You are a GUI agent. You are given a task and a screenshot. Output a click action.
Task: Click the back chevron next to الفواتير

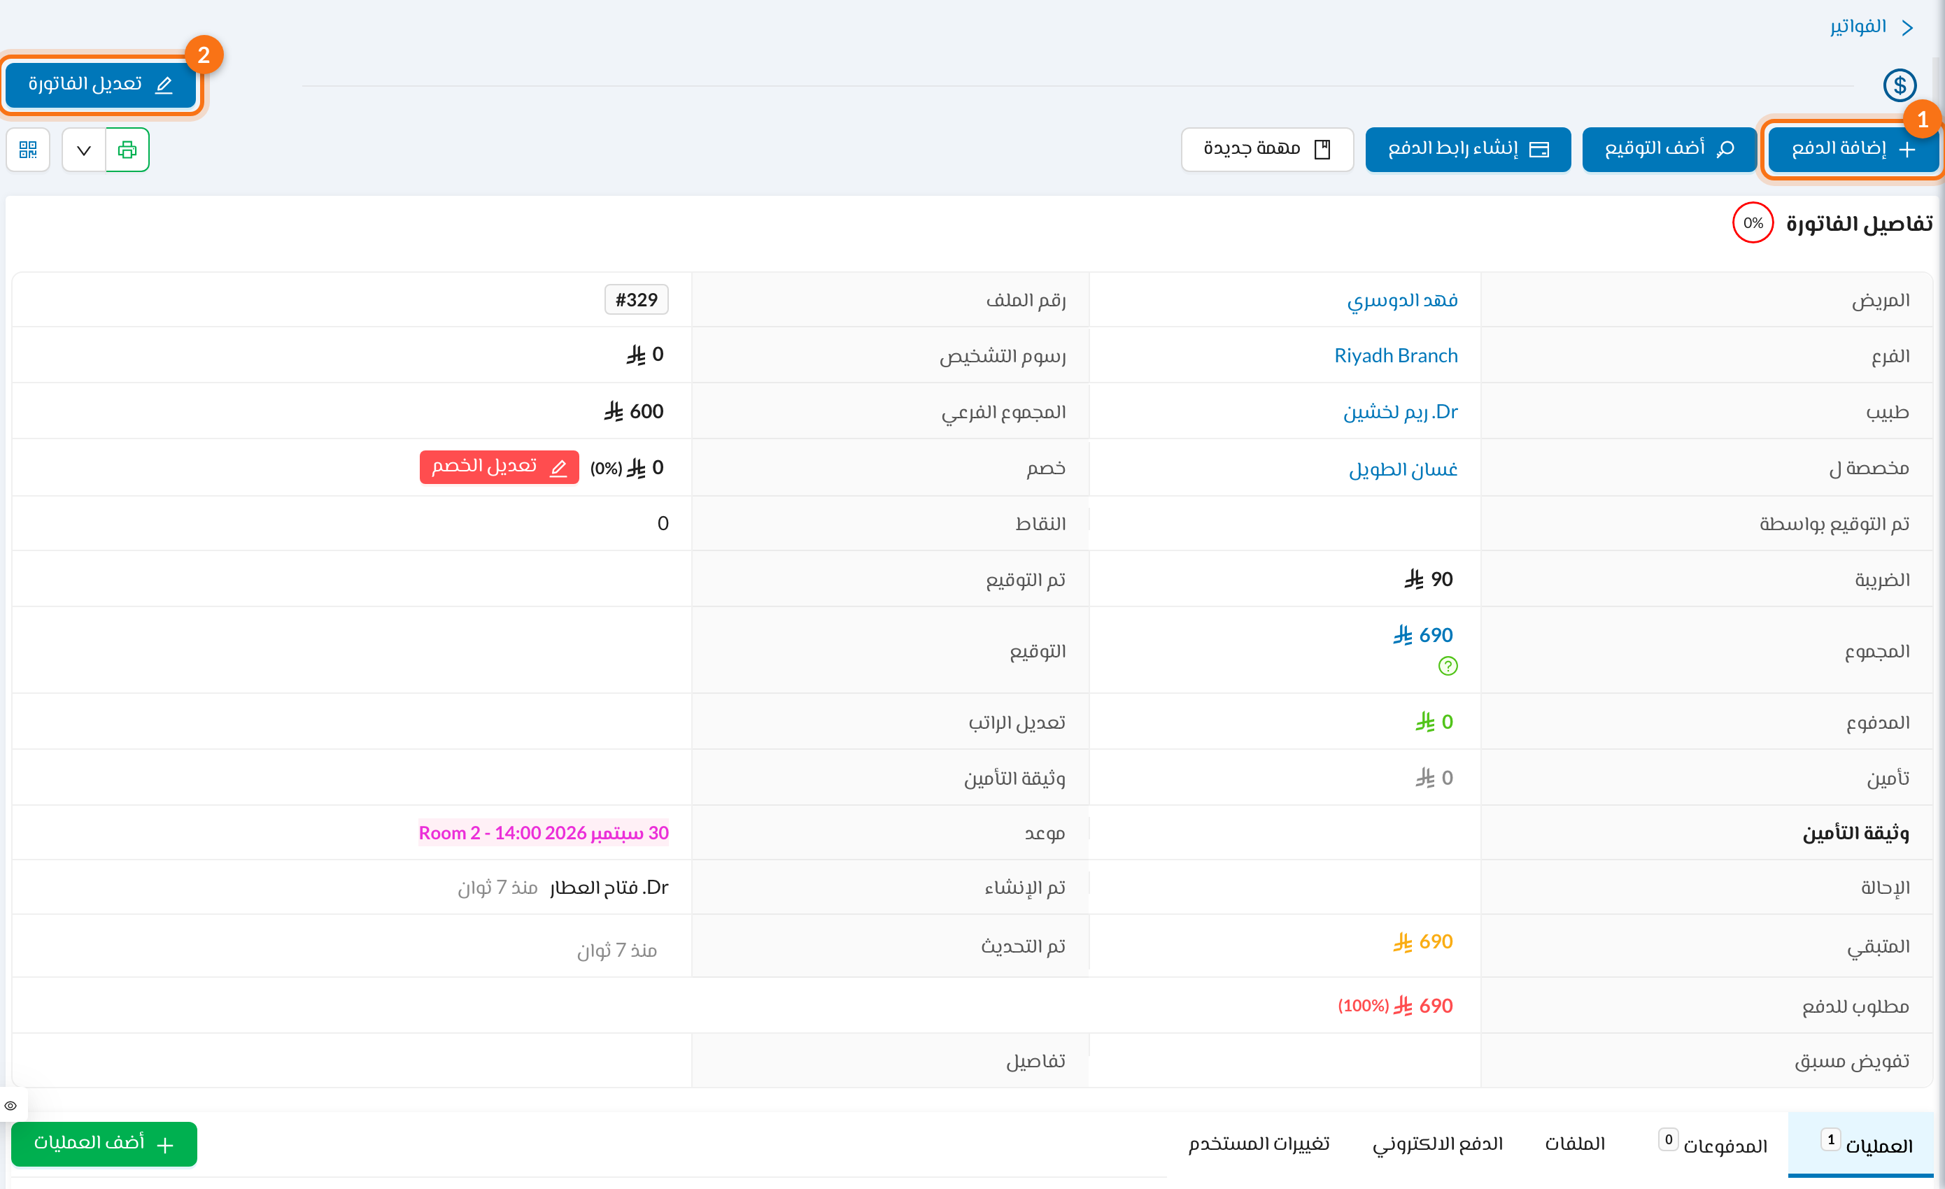pos(1908,27)
